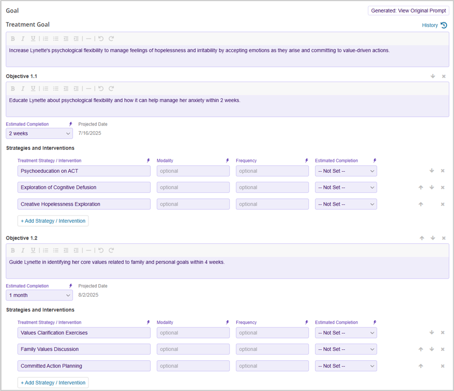
Task: Set completion for Values Clarification Exercises
Action: click(346, 333)
